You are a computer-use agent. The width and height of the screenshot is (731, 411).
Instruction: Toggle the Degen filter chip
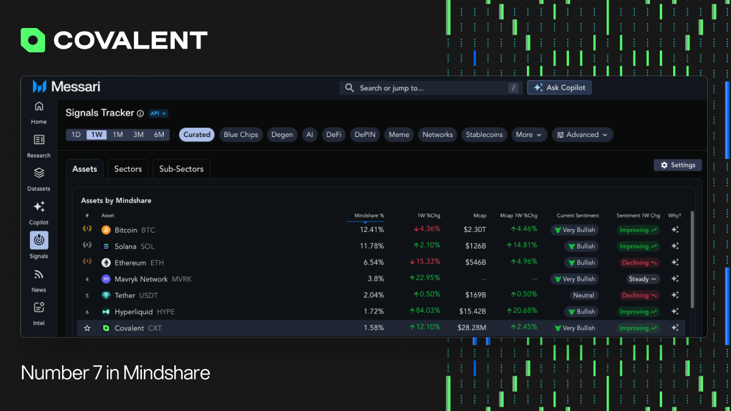point(282,135)
